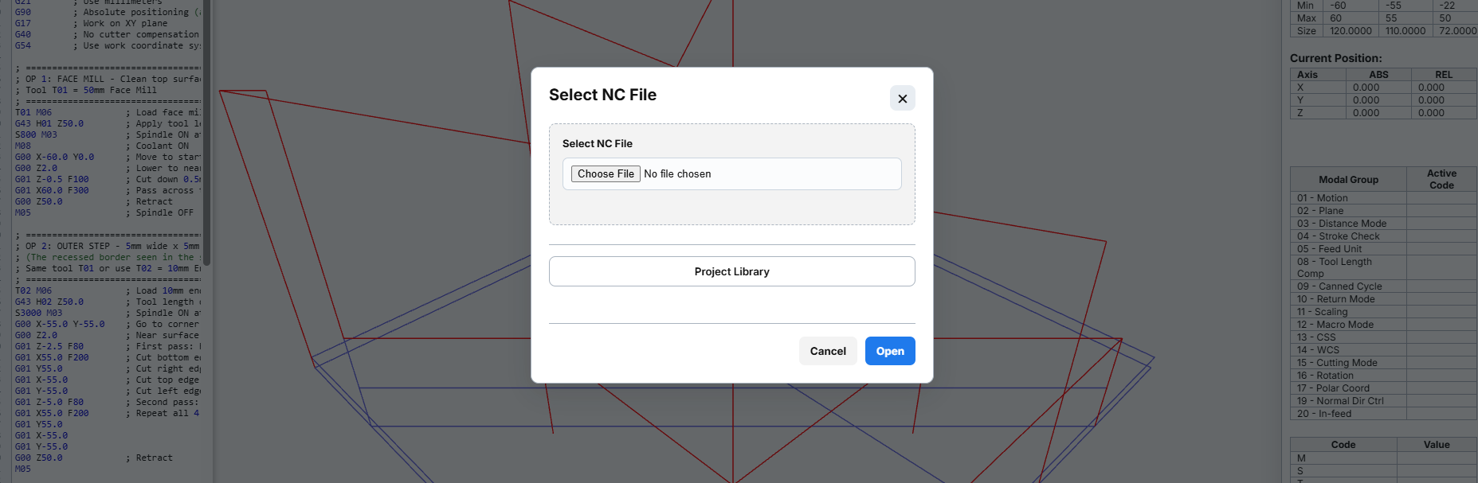Viewport: 1478px width, 483px height.
Task: Select the 'G00 X-55.0 Y-55.0' code line
Action: pyautogui.click(x=60, y=324)
